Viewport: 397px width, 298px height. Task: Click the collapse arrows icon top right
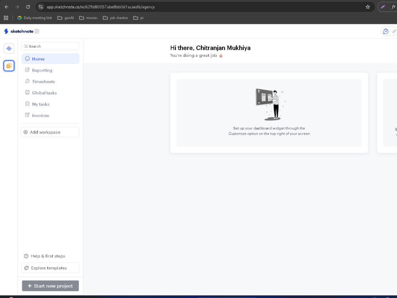coord(394,31)
